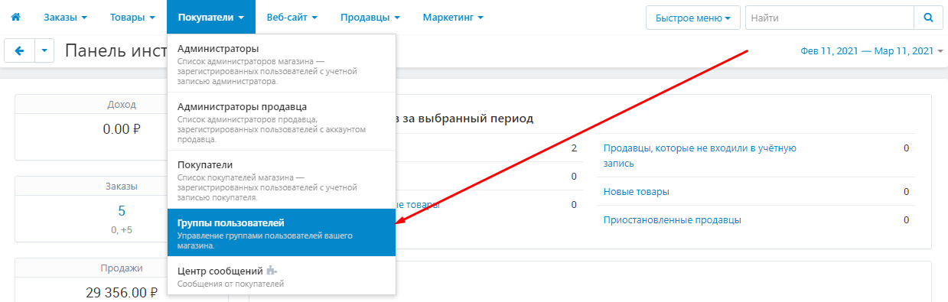Image resolution: width=948 pixels, height=302 pixels.
Task: Open the Быстрое меню dropdown
Action: (692, 17)
